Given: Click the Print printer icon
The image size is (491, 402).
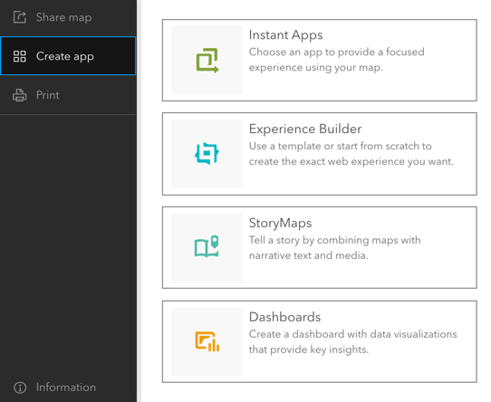Looking at the screenshot, I should pos(19,95).
